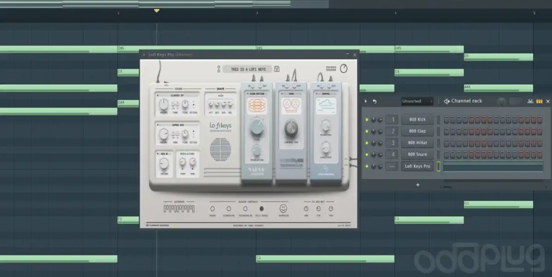The height and width of the screenshot is (277, 552).
Task: Toggle last step of 808 Snare row
Action: (540, 155)
